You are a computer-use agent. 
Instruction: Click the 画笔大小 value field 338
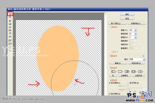[132, 30]
